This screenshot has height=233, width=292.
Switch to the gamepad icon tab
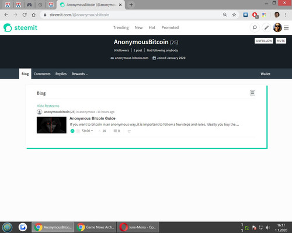point(29,5)
